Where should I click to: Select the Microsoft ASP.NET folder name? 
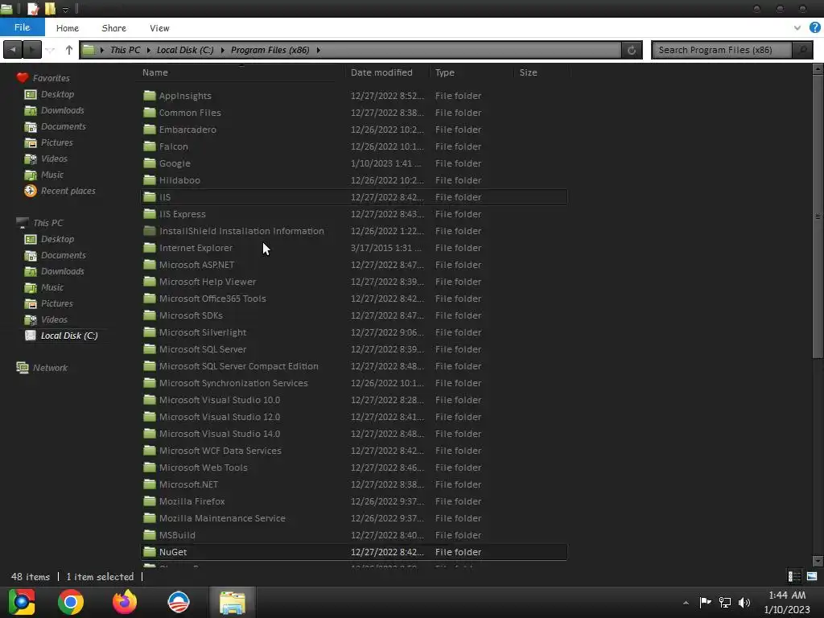pyautogui.click(x=196, y=265)
